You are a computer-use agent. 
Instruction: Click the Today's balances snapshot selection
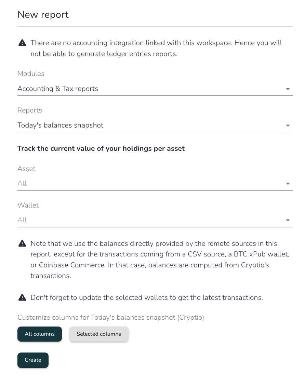(x=155, y=125)
